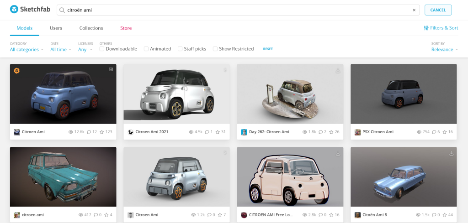Open the blue Citroen Ami model thumbnail on dark background
The image size is (468, 223).
coord(63,94)
